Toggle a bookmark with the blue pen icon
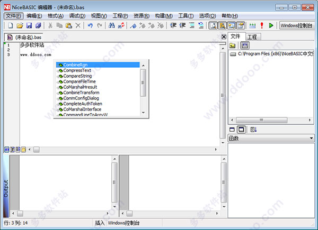Screen dimensions: 318x230 pyautogui.click(x=133, y=25)
